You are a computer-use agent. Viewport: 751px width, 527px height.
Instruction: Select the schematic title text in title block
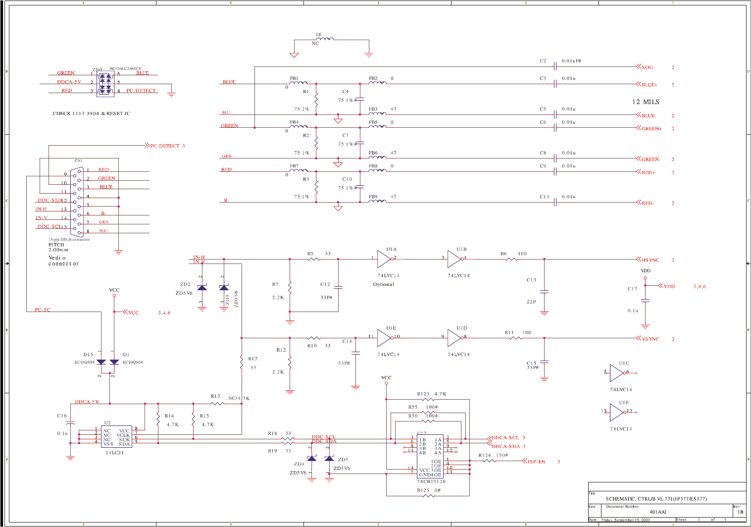[x=656, y=499]
